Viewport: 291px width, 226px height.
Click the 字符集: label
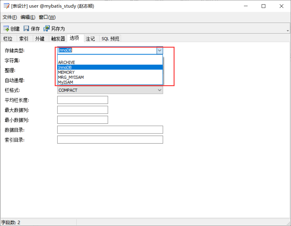12,60
